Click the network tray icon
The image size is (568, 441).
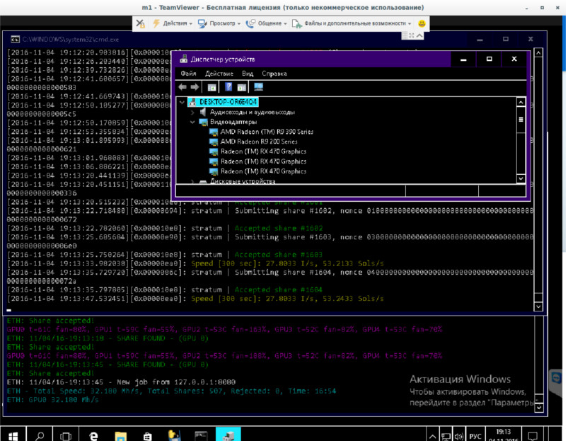(446, 436)
